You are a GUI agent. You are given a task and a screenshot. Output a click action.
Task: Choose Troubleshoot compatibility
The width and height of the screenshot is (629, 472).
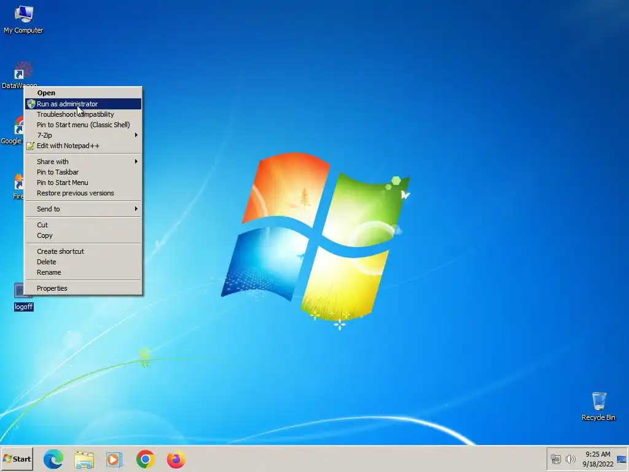(x=84, y=114)
